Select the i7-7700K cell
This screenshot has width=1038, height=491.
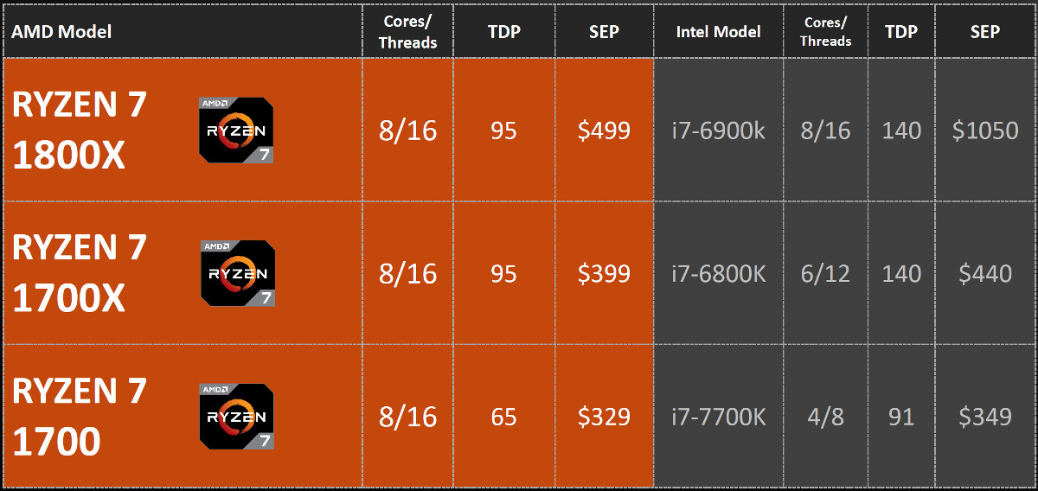coord(718,417)
